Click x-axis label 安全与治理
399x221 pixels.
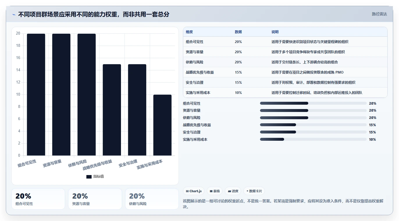128,163
